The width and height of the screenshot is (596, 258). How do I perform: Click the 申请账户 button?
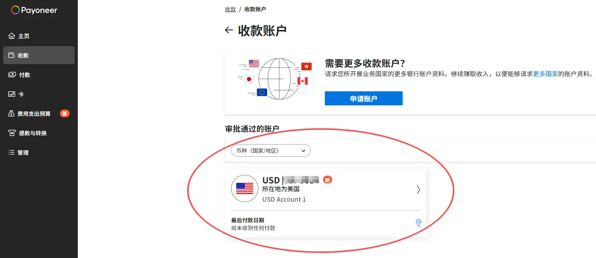coord(364,98)
